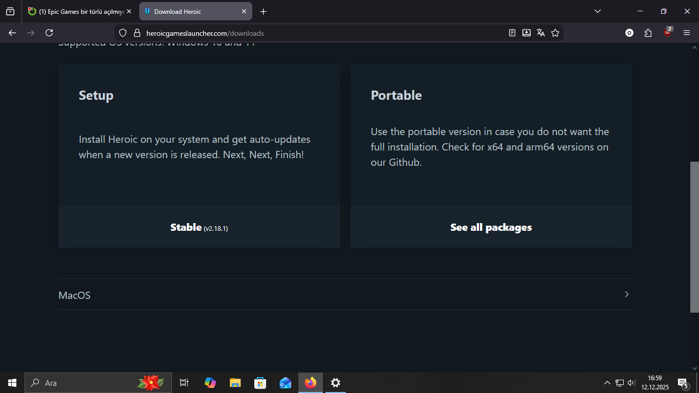Image resolution: width=699 pixels, height=393 pixels.
Task: Minimize the Firefox window
Action: tap(640, 11)
